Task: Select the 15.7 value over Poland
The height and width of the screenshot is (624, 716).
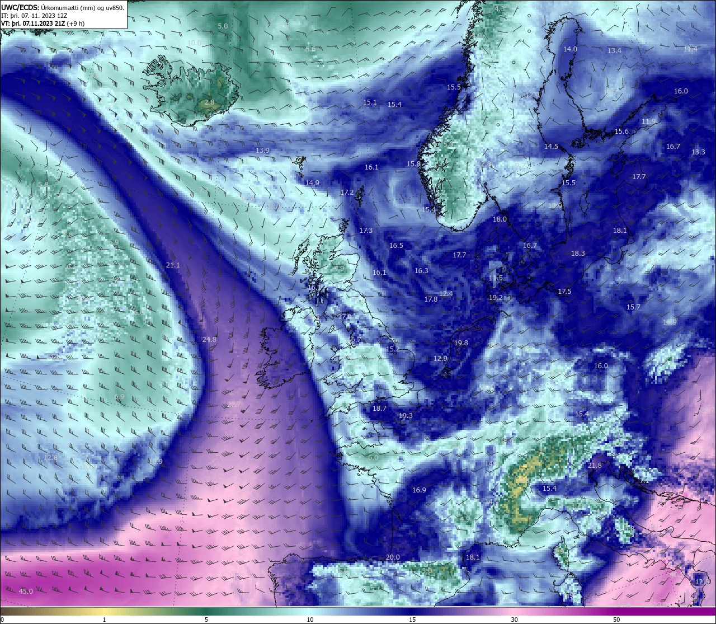Action: point(633,307)
